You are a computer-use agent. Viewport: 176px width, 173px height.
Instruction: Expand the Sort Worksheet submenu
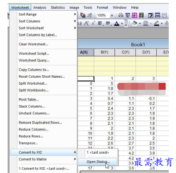[x=75, y=28]
